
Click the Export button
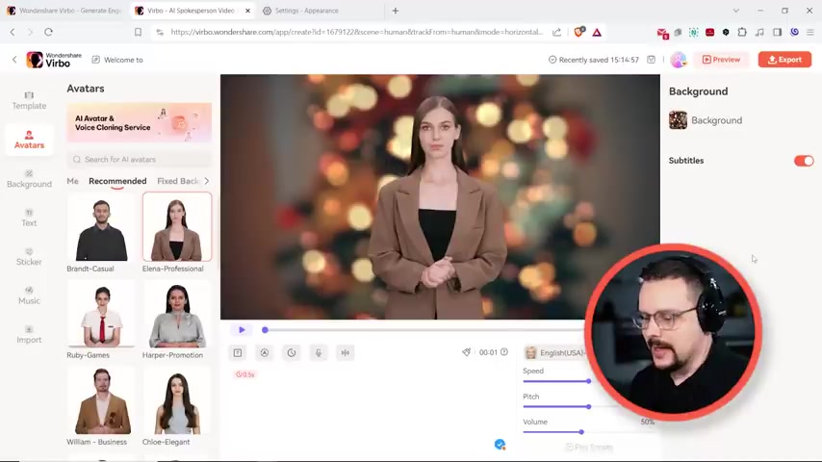783,60
